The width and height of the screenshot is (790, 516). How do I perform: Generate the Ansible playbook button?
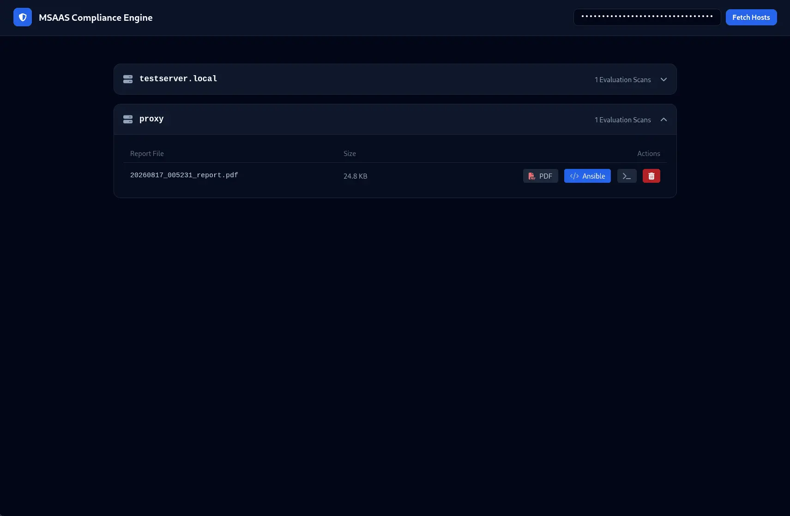(587, 176)
